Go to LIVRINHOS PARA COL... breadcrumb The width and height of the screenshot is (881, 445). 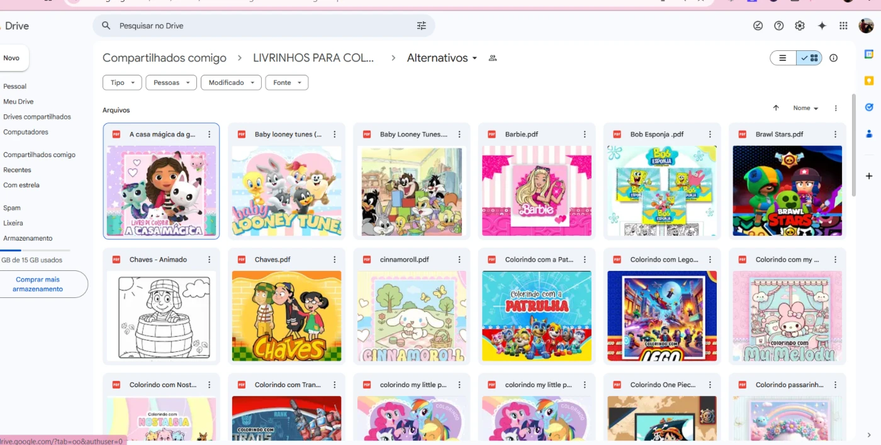click(x=313, y=58)
